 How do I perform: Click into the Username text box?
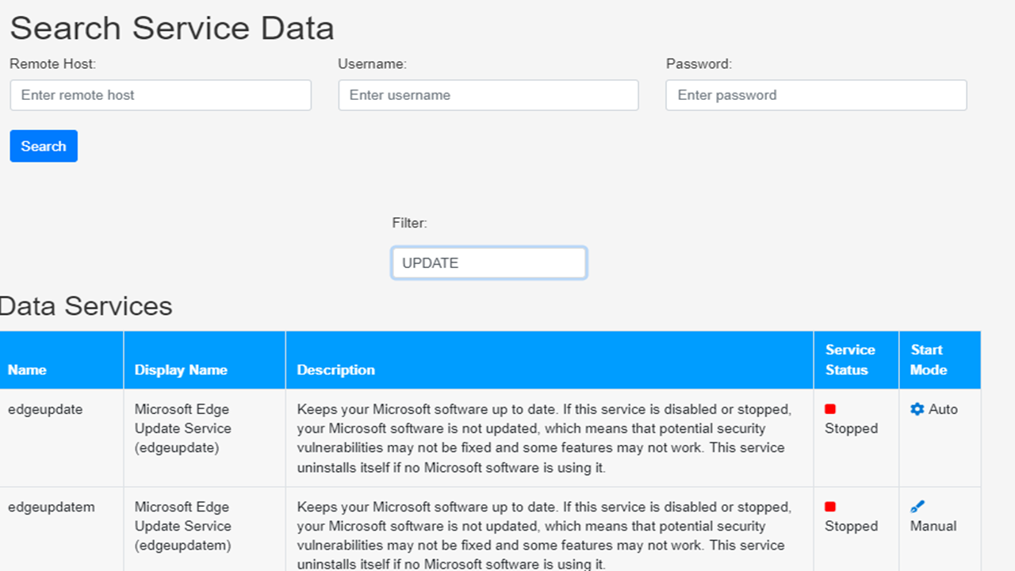click(488, 95)
